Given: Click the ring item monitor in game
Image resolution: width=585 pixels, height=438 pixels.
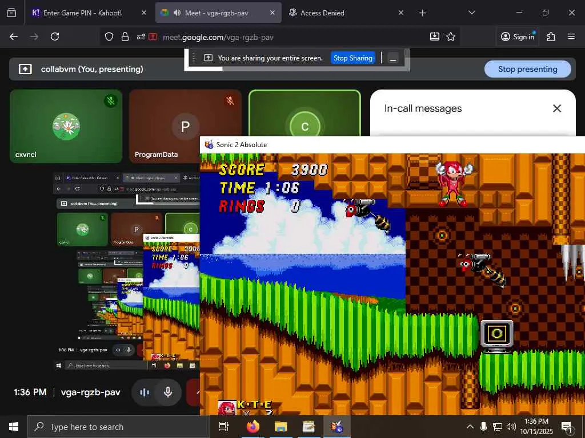Looking at the screenshot, I should click(497, 335).
